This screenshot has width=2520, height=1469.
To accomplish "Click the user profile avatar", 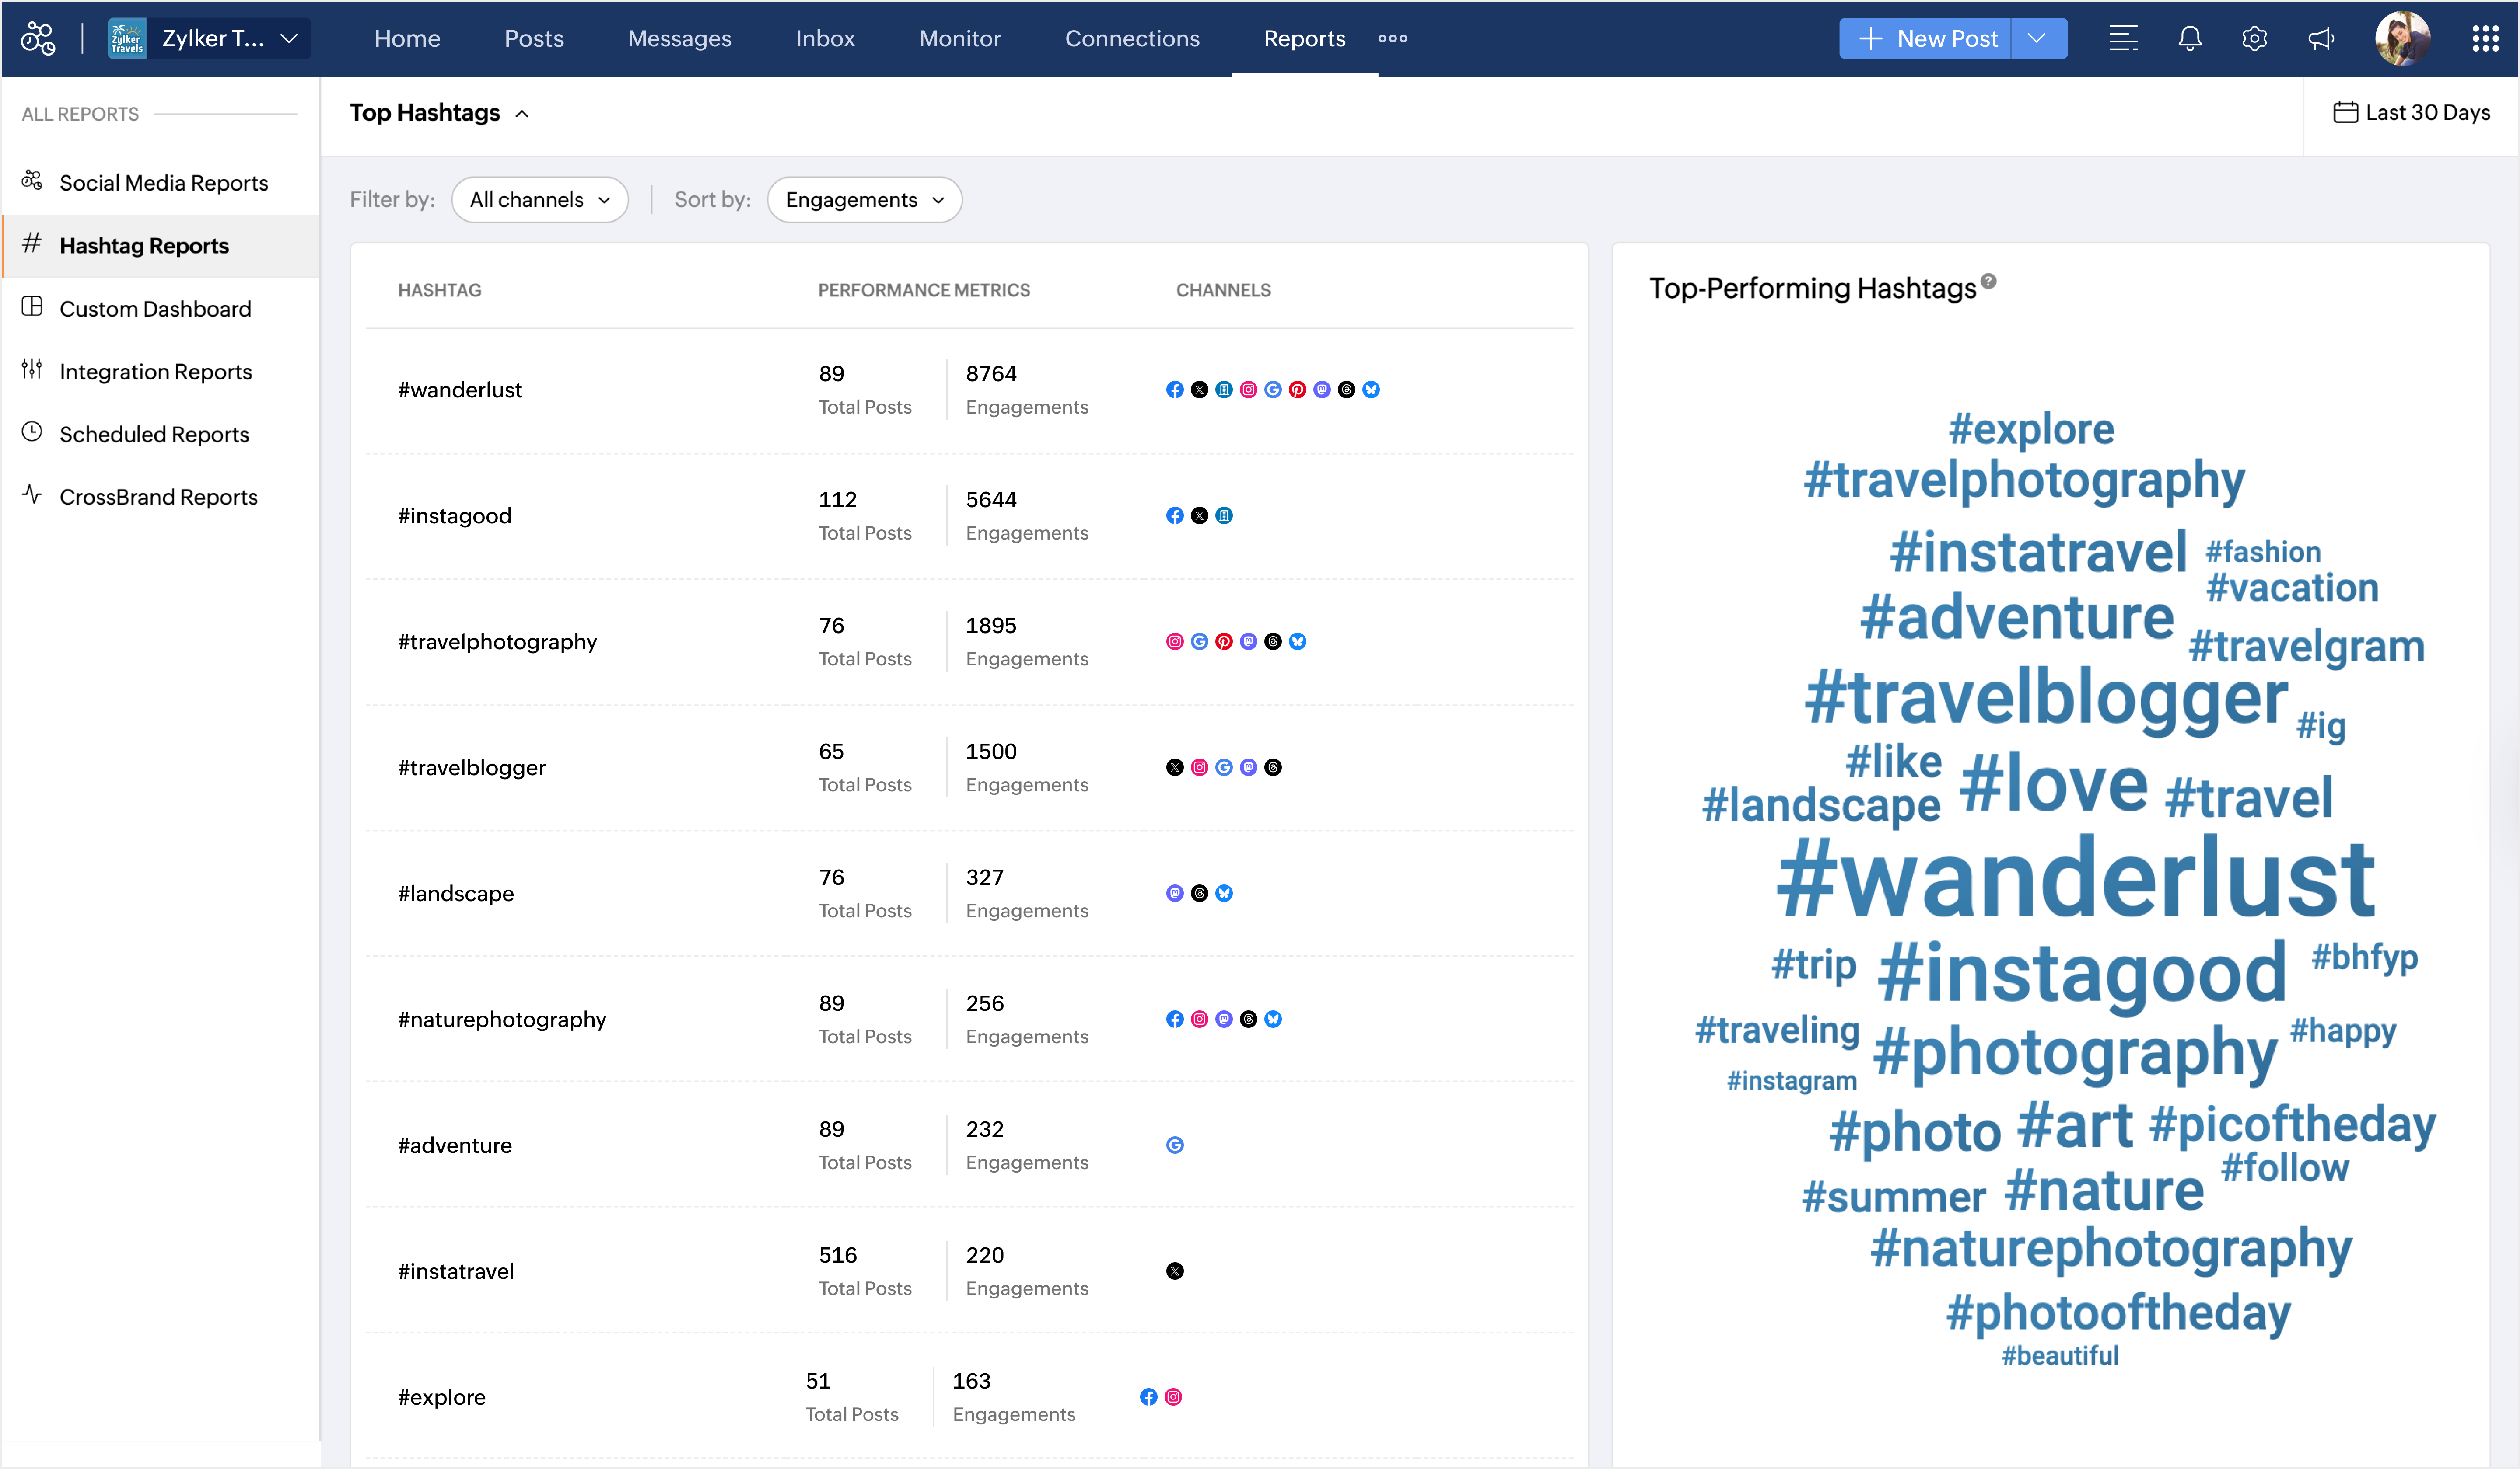I will point(2402,39).
